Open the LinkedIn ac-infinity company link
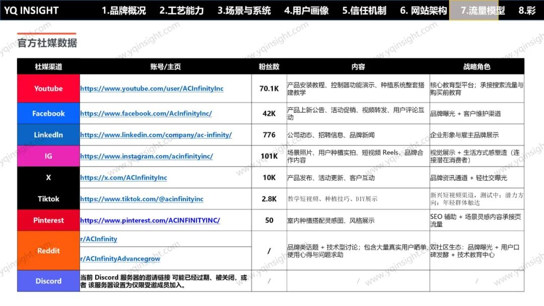544x306 pixels. [156, 135]
